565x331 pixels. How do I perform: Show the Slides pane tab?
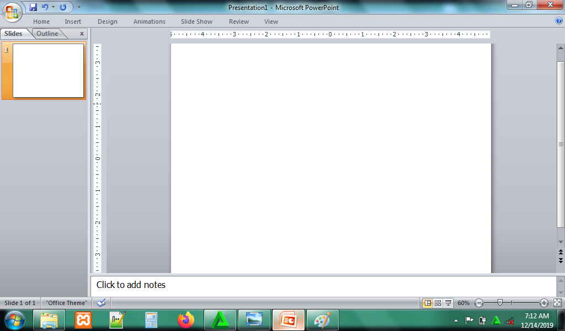tap(13, 34)
